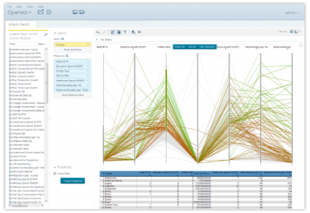
Task: Toggle the field list panel icon
Action: coord(113,32)
